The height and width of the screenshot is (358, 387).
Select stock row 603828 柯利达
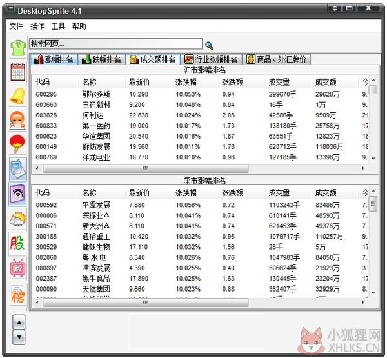click(200, 115)
